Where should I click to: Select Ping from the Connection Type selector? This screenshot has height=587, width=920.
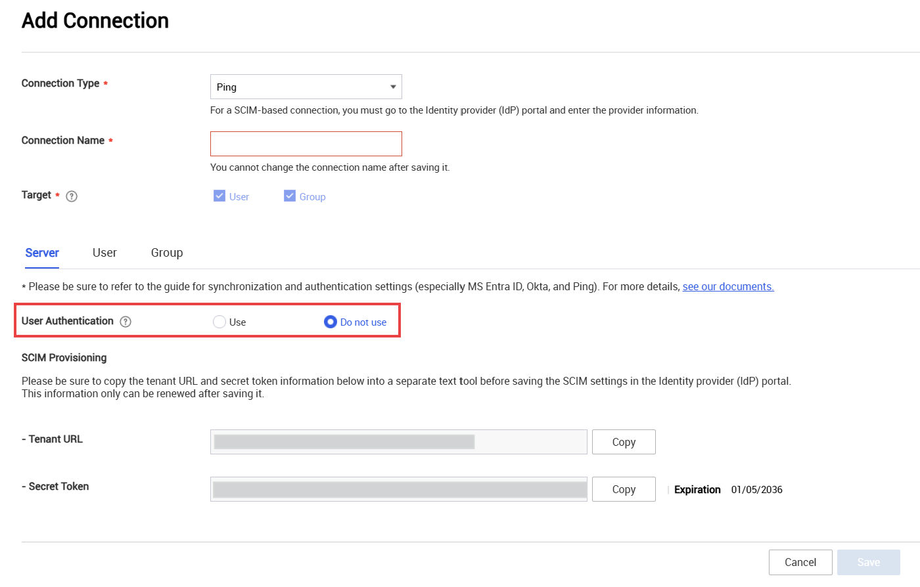pyautogui.click(x=306, y=86)
